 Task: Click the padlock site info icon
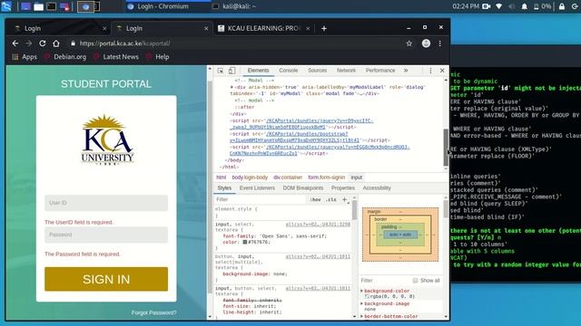(x=73, y=43)
